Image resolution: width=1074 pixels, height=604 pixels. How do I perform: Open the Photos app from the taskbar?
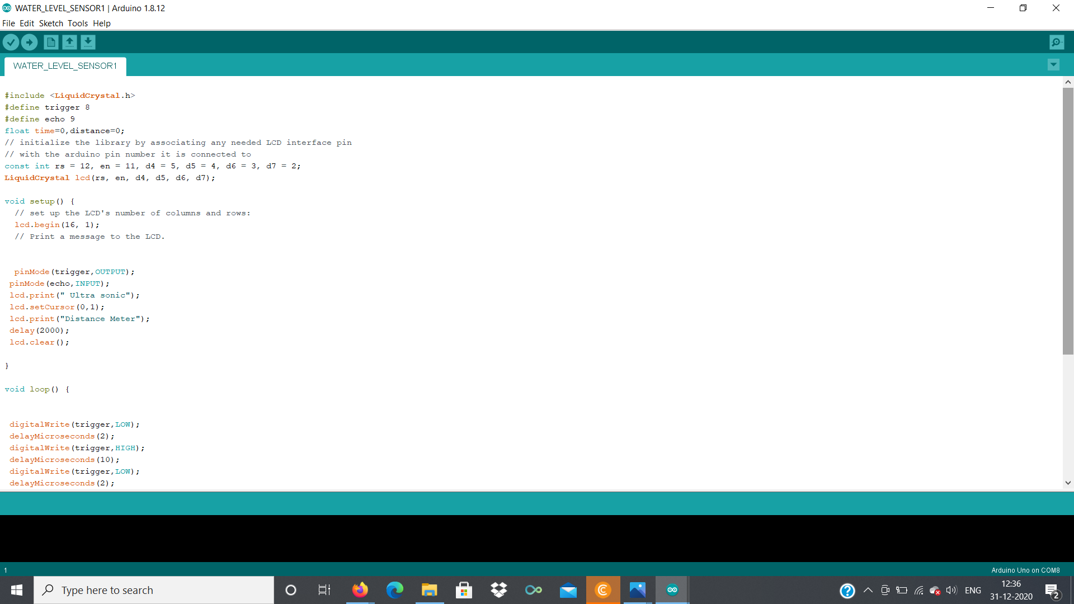[637, 590]
